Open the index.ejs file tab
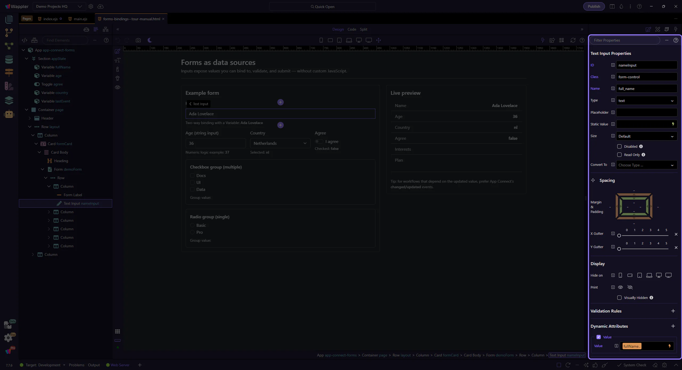The width and height of the screenshot is (682, 370). coord(50,19)
